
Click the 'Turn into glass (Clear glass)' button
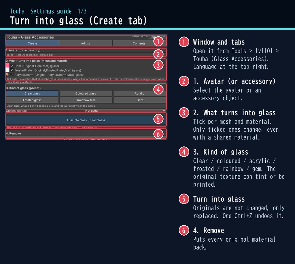coord(86,120)
